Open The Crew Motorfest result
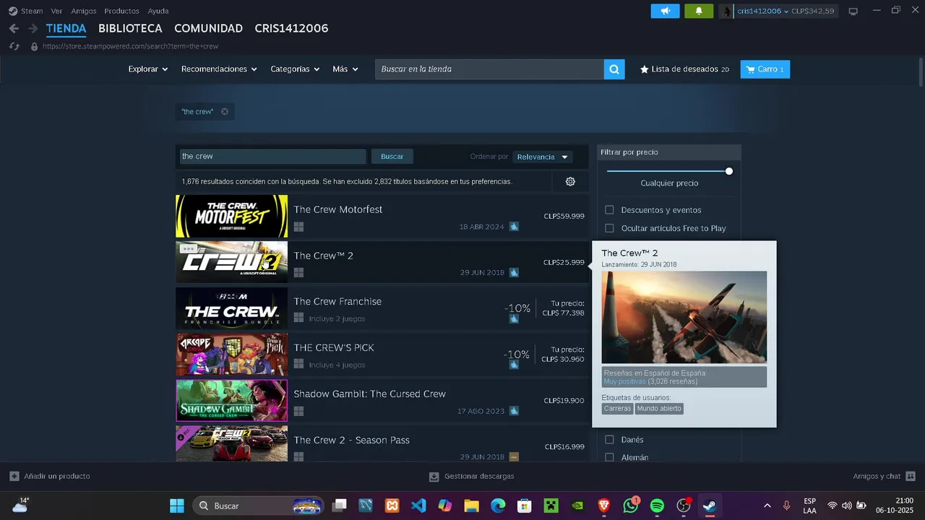 coord(382,216)
